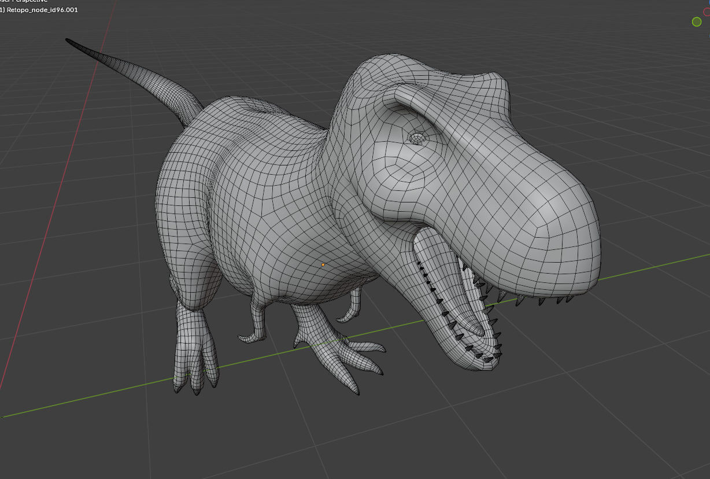The width and height of the screenshot is (710, 479).
Task: Click the Retopo_node_id96.001 object name text
Action: point(42,10)
